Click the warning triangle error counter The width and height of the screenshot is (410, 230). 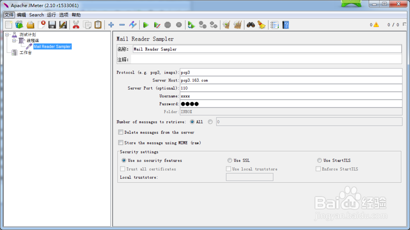[x=376, y=25]
